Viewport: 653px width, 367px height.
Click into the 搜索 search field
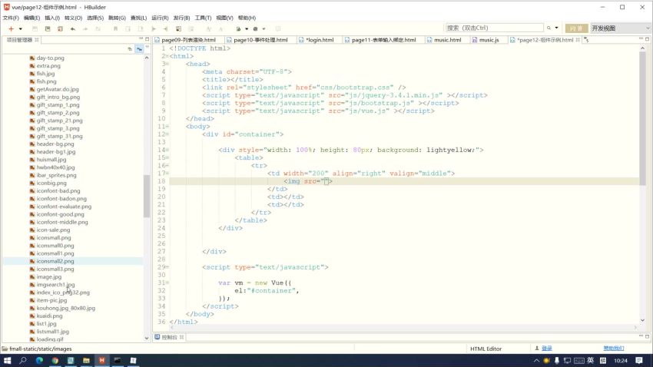click(494, 28)
